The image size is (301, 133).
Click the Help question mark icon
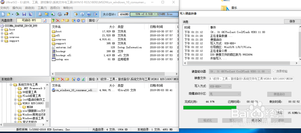pyautogui.click(x=89, y=14)
